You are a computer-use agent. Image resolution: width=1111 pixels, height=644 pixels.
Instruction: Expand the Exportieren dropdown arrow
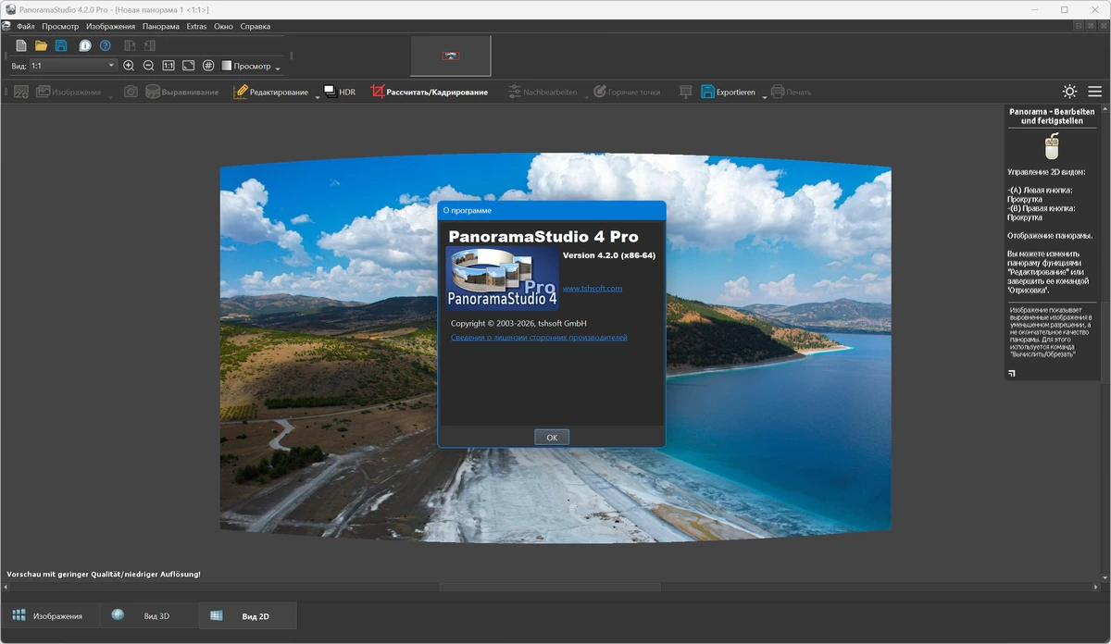(764, 96)
